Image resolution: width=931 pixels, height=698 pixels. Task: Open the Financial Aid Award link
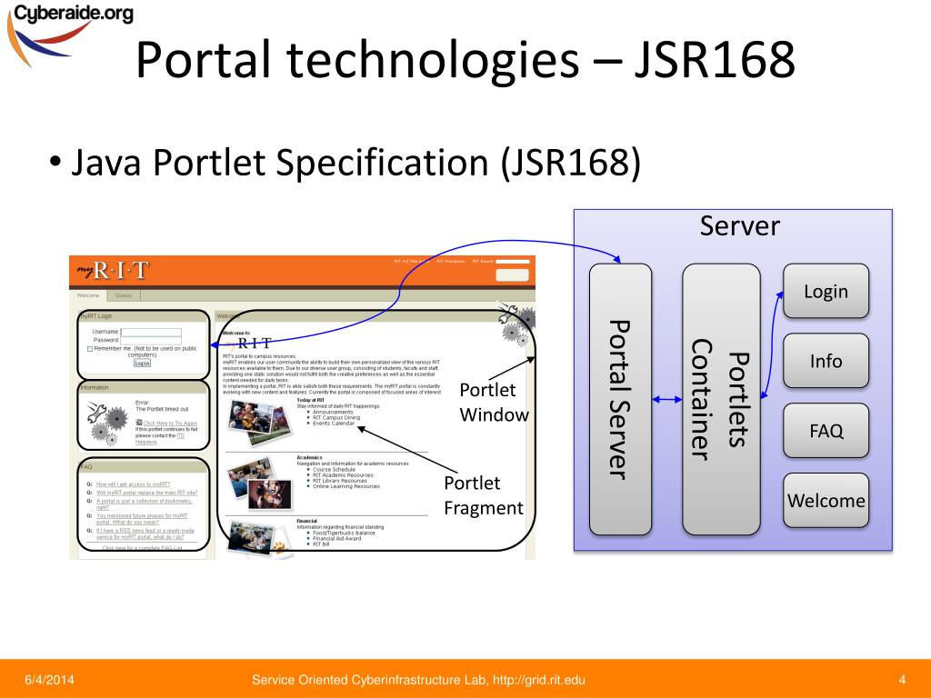click(x=336, y=538)
